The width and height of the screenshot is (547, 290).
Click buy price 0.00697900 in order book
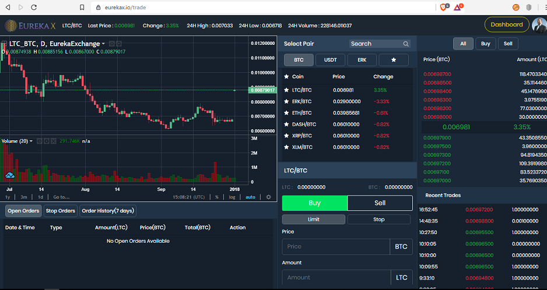[437, 138]
